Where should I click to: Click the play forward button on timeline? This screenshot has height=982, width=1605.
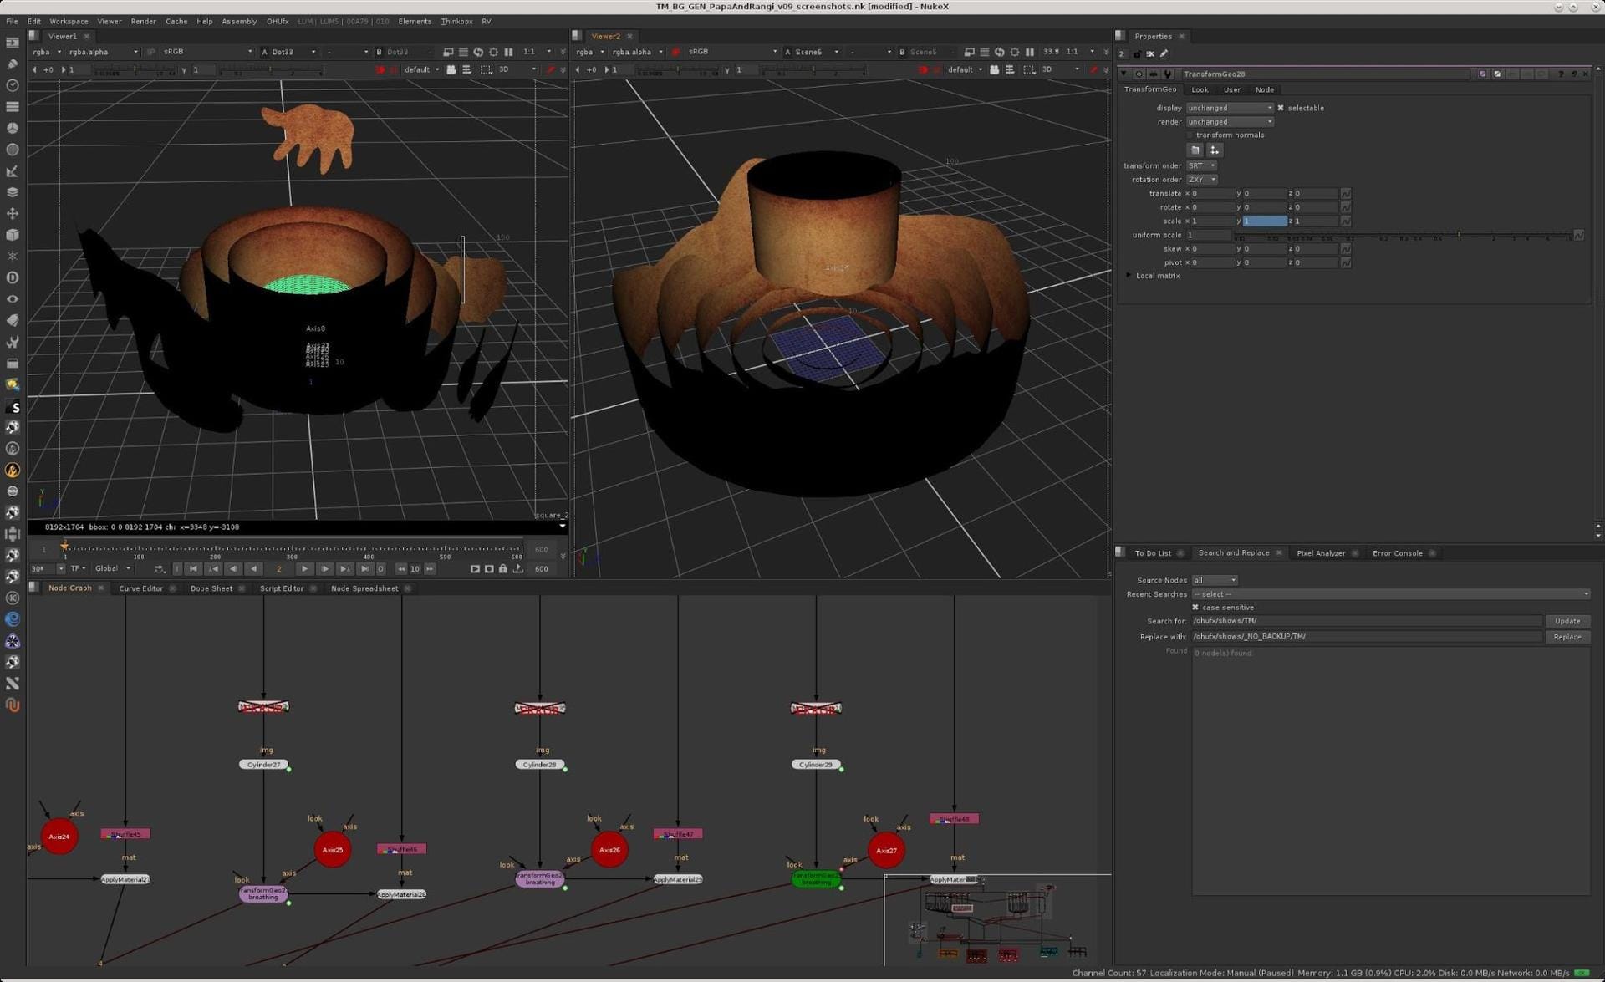click(304, 568)
